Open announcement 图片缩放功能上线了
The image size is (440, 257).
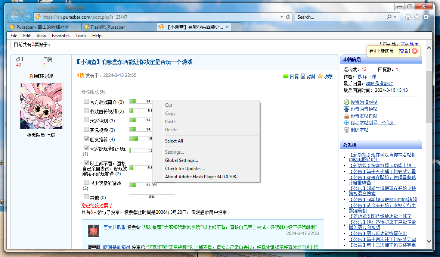pos(380,216)
